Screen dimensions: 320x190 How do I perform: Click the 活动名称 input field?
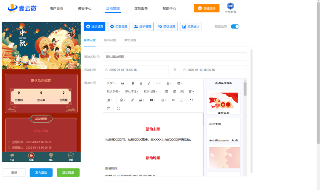point(175,57)
